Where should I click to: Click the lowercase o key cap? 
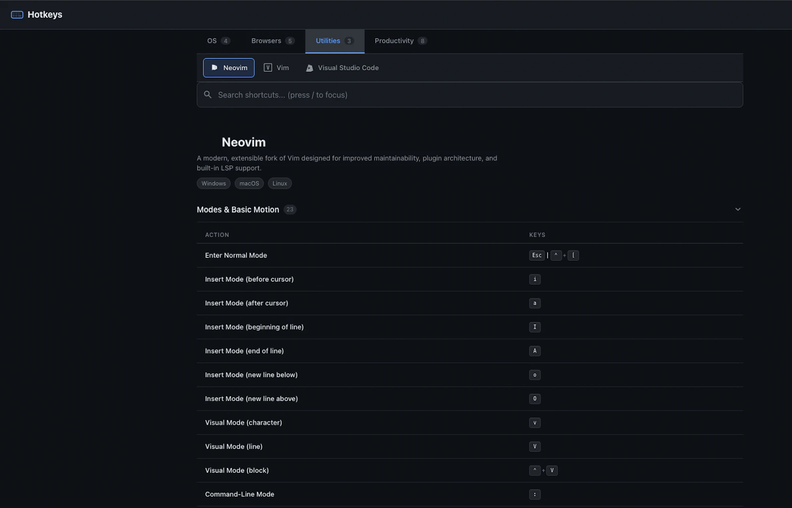tap(535, 375)
